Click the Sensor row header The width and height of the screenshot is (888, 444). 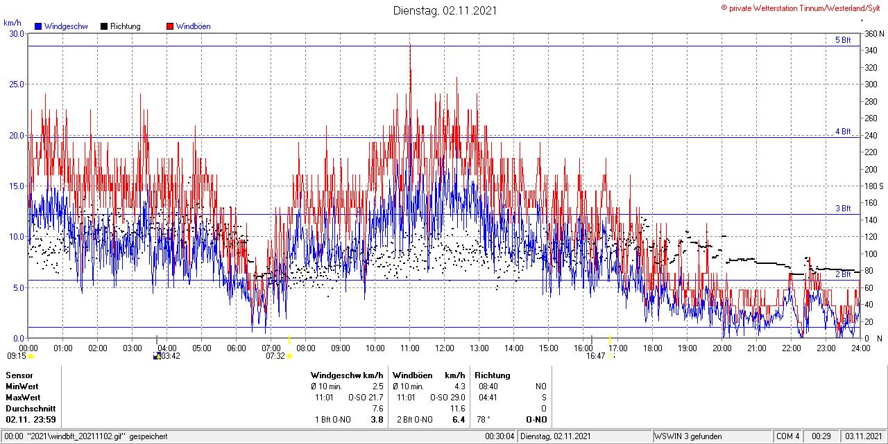point(19,375)
